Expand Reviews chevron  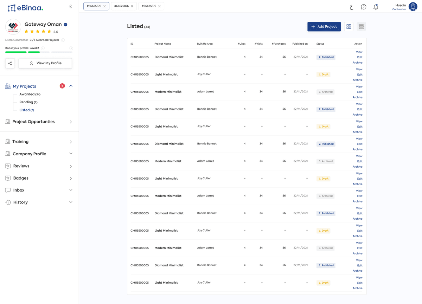pos(71,166)
